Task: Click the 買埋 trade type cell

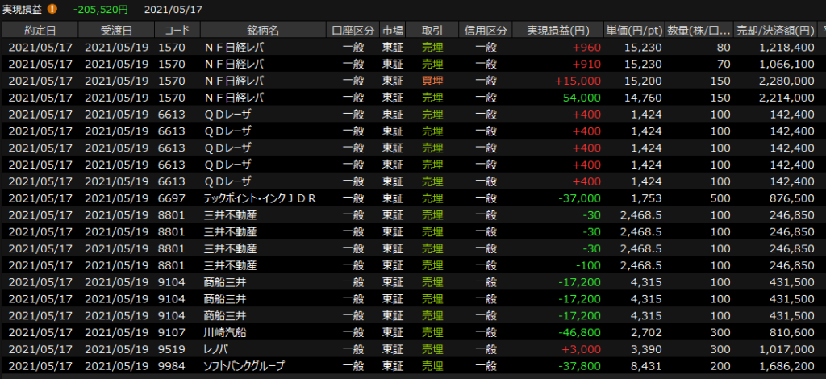Action: [432, 81]
